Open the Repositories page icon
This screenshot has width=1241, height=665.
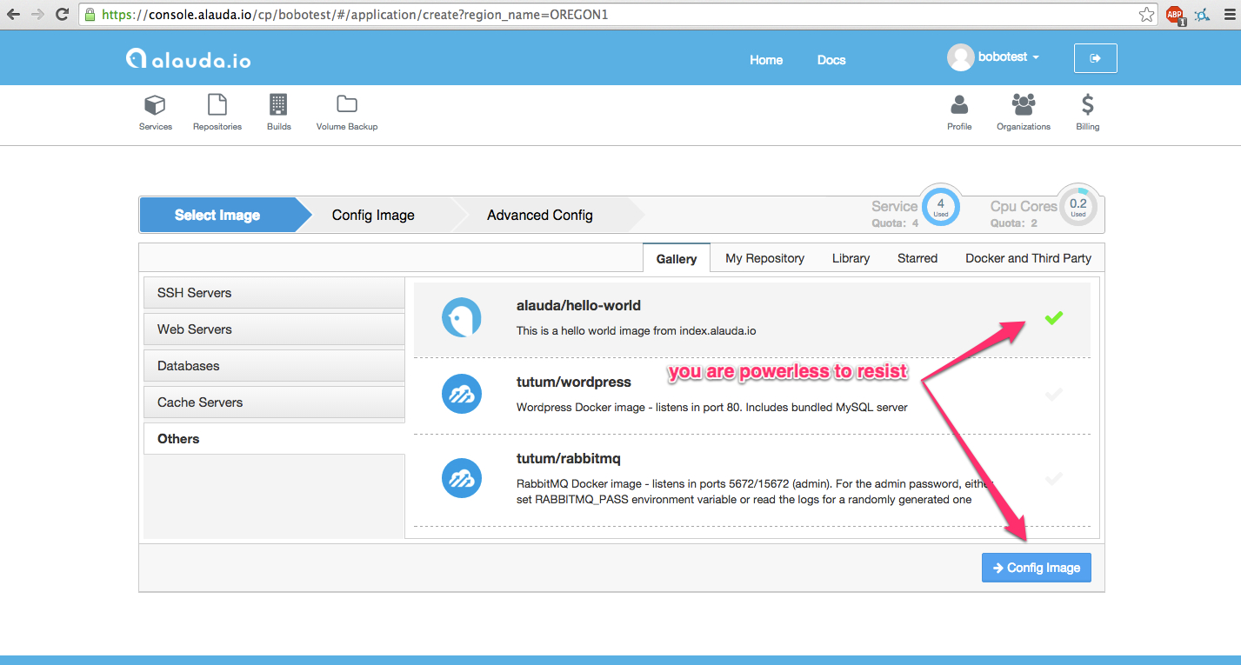pos(217,105)
